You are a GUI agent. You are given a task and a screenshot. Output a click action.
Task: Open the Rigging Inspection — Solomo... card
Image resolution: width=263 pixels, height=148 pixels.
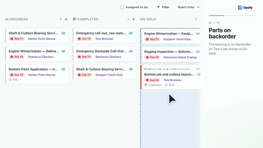click(x=171, y=54)
